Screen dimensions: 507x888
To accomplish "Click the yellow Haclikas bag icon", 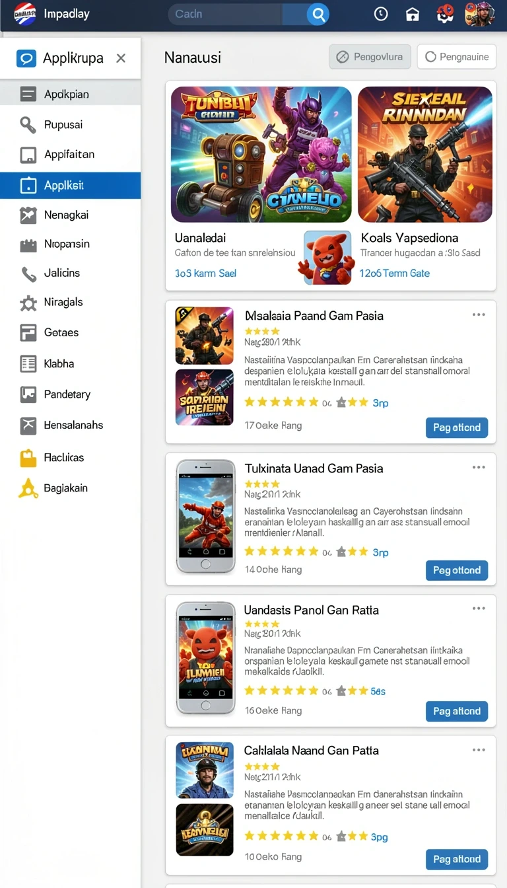I will (x=28, y=458).
